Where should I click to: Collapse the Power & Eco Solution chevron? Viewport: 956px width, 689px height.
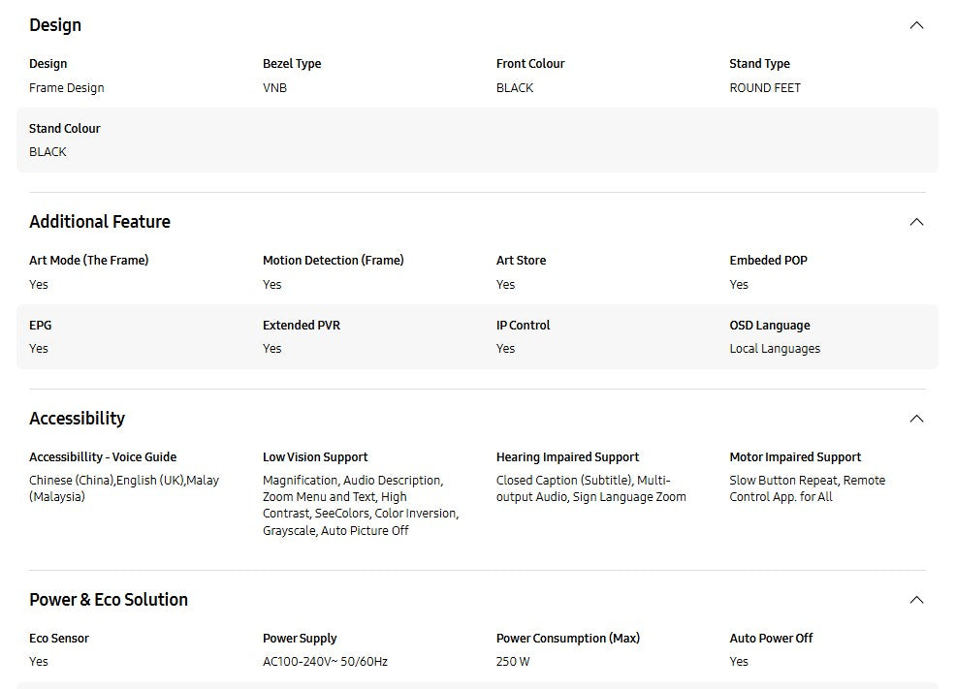(916, 600)
